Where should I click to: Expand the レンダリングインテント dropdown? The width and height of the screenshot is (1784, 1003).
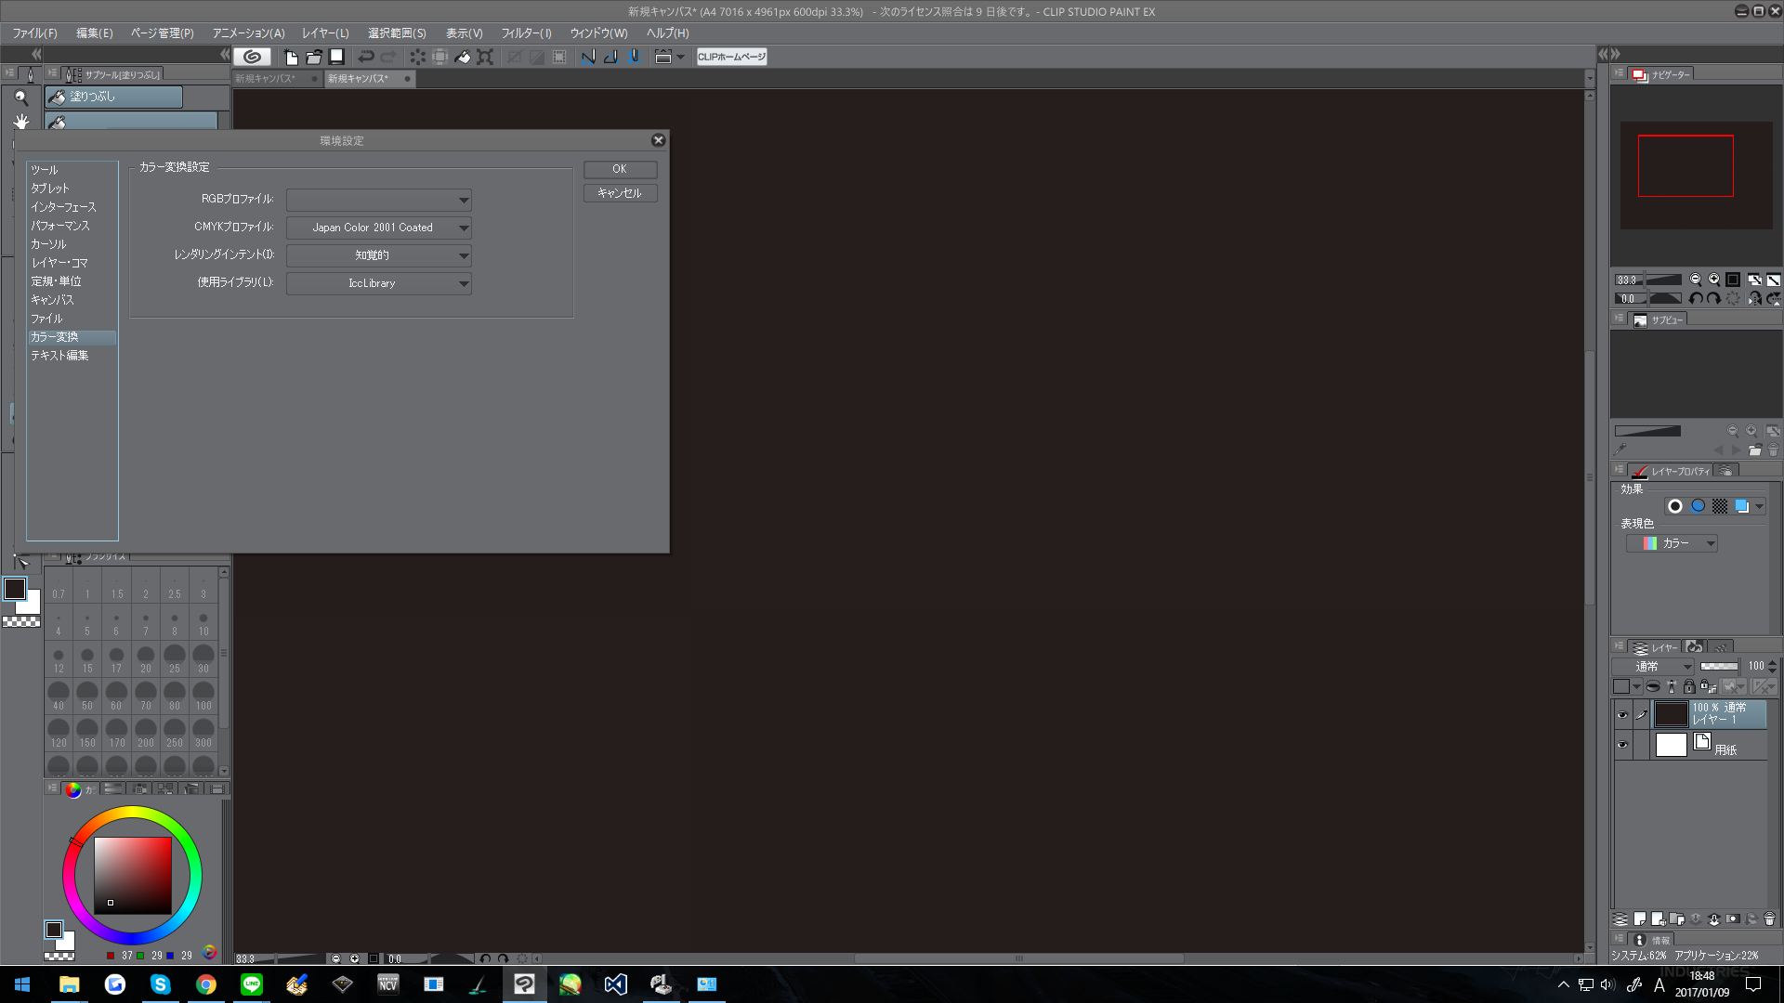click(x=378, y=255)
